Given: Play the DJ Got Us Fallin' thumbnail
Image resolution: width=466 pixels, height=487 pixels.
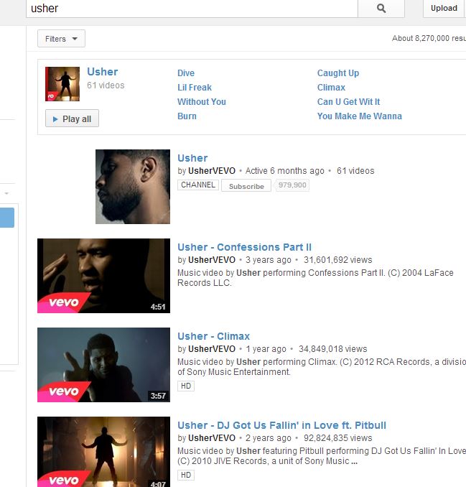Looking at the screenshot, I should coord(103,452).
